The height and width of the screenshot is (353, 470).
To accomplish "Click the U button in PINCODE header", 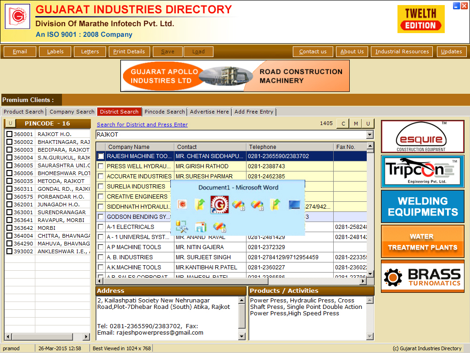I will 11,123.
